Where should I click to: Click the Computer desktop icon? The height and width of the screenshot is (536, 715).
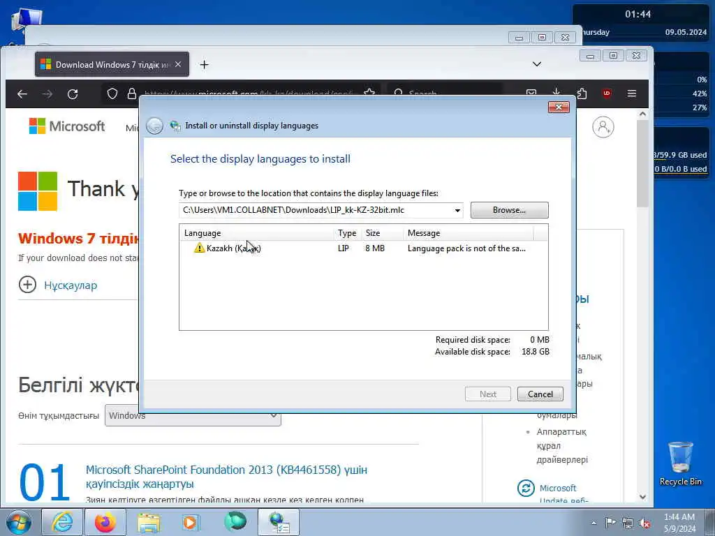pyautogui.click(x=26, y=20)
